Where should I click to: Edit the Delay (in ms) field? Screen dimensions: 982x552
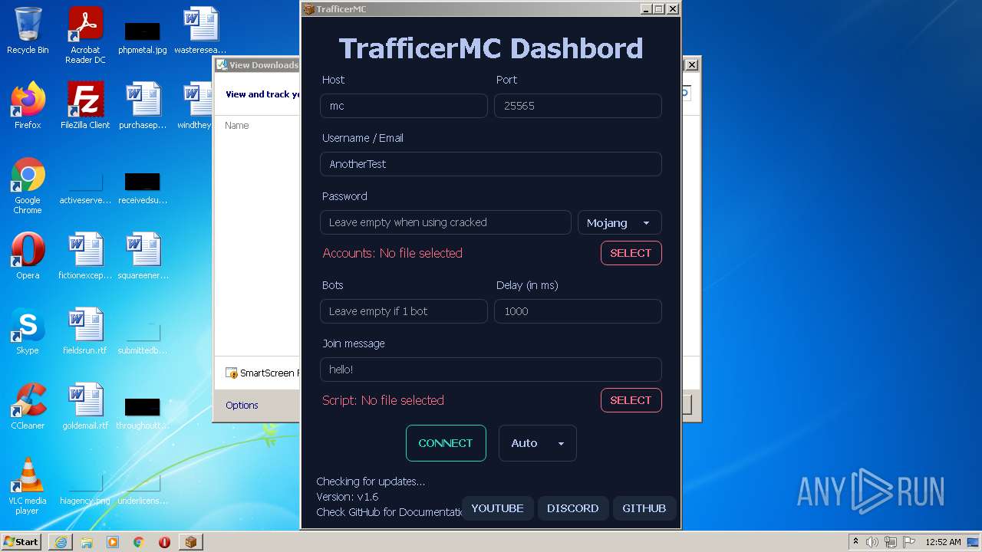(578, 311)
